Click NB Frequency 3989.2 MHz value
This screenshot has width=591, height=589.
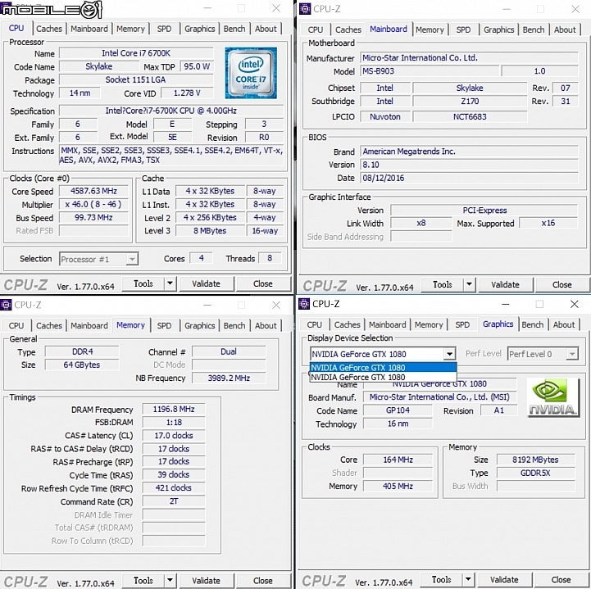point(229,378)
